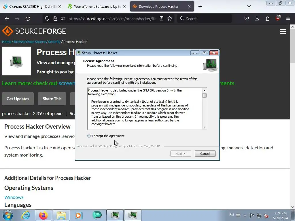Click the disabled Next button in Setup
Image resolution: width=295 pixels, height=221 pixels.
[x=181, y=154]
